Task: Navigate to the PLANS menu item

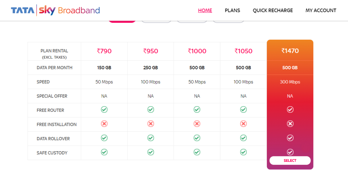Action: [x=232, y=10]
